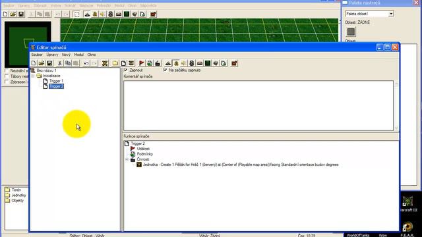
Task: Collapse the Inicializace category node
Action: [x=33, y=76]
